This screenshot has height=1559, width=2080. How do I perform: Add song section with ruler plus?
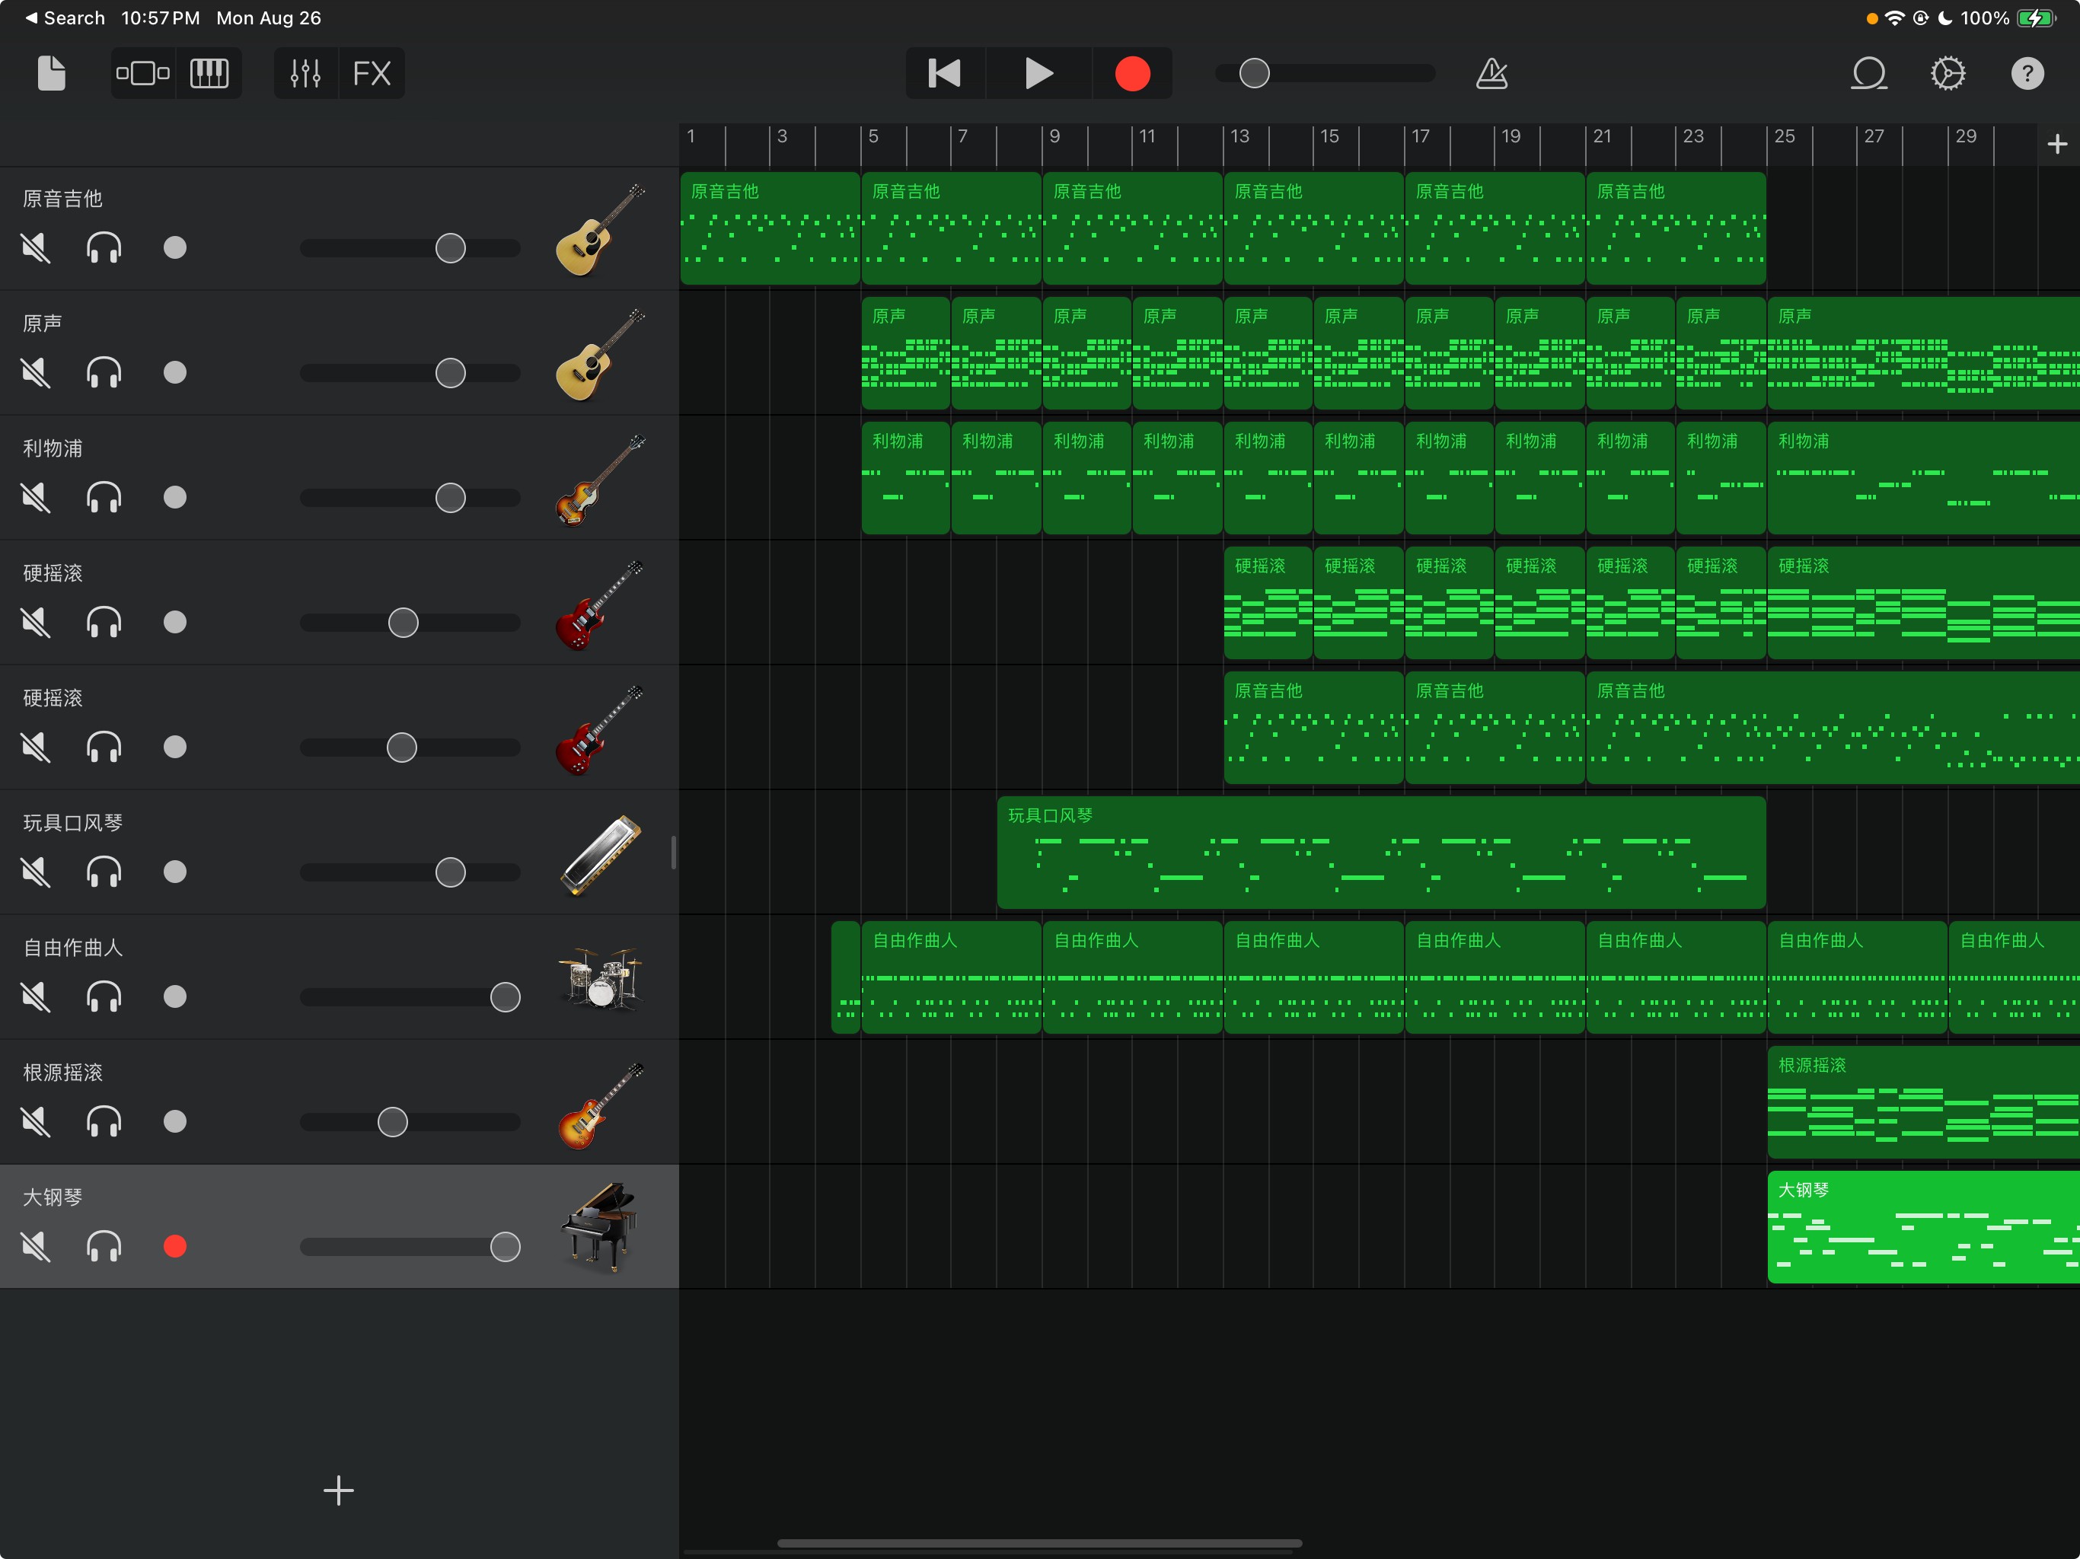coord(2056,144)
